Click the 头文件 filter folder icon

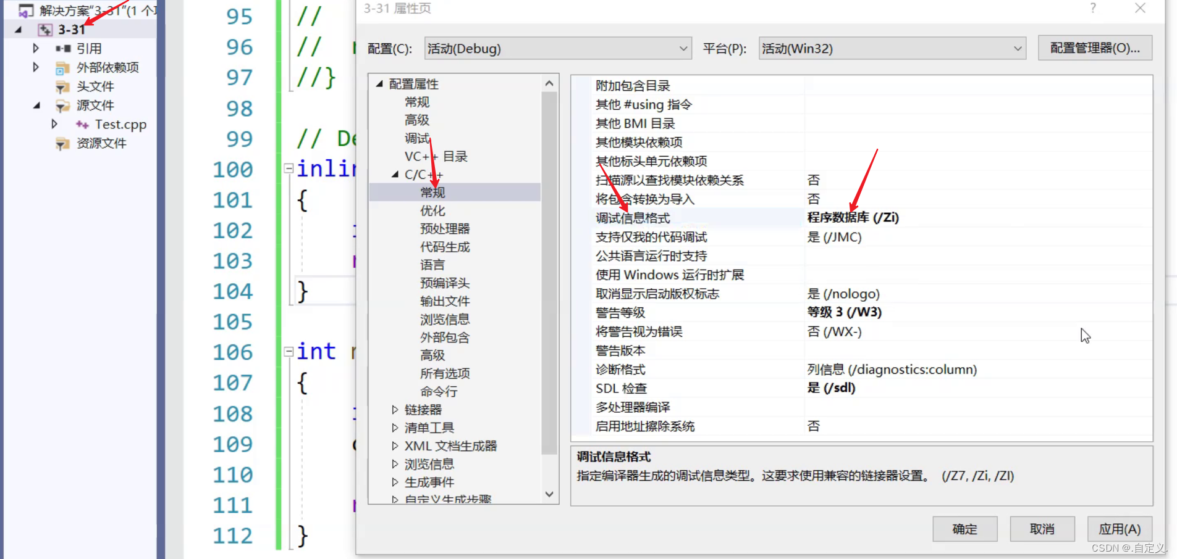point(62,87)
